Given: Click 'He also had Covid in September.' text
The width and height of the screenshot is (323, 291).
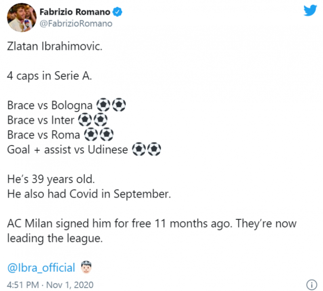Looking at the screenshot, I should (x=89, y=194).
